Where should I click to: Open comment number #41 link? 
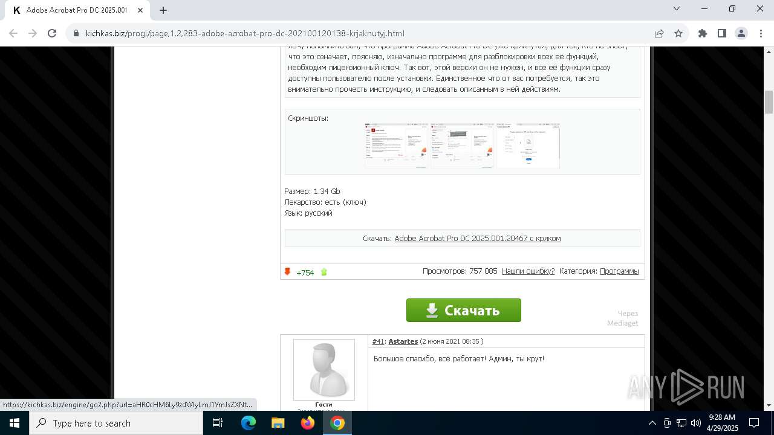pos(378,341)
